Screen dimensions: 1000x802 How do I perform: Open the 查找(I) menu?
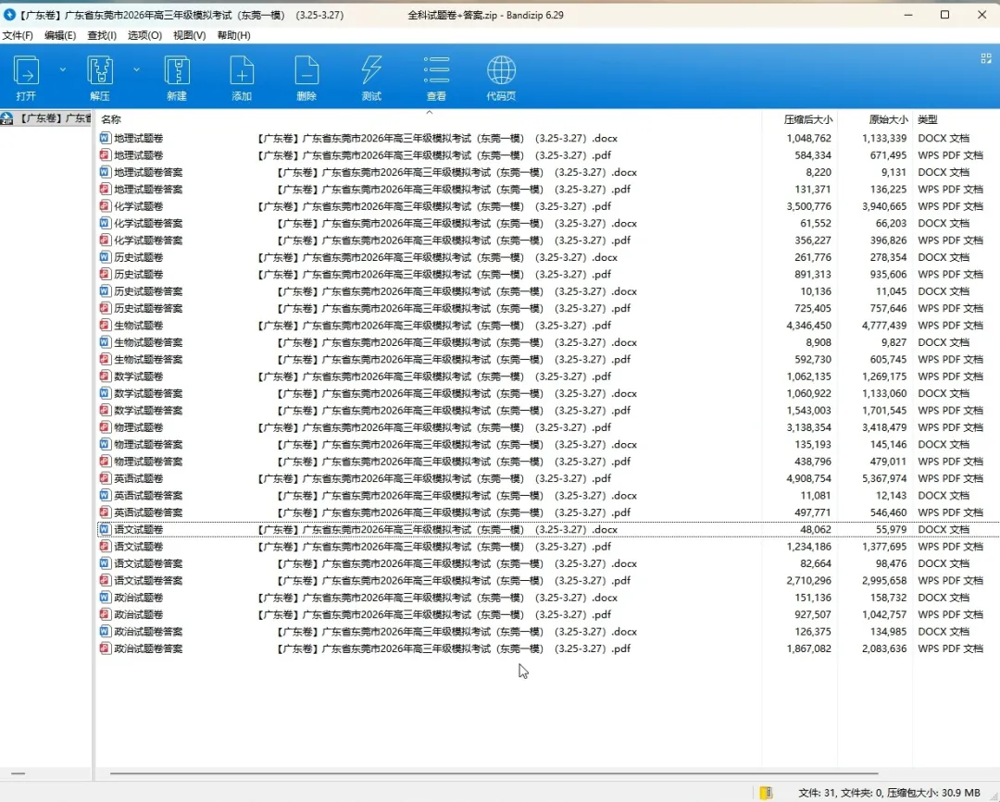(102, 36)
